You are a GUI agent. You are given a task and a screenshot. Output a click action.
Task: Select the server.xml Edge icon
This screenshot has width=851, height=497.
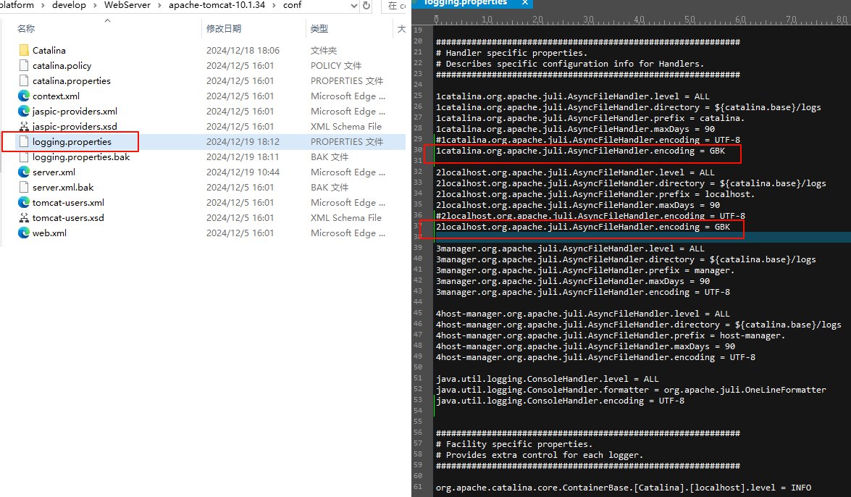pos(24,172)
